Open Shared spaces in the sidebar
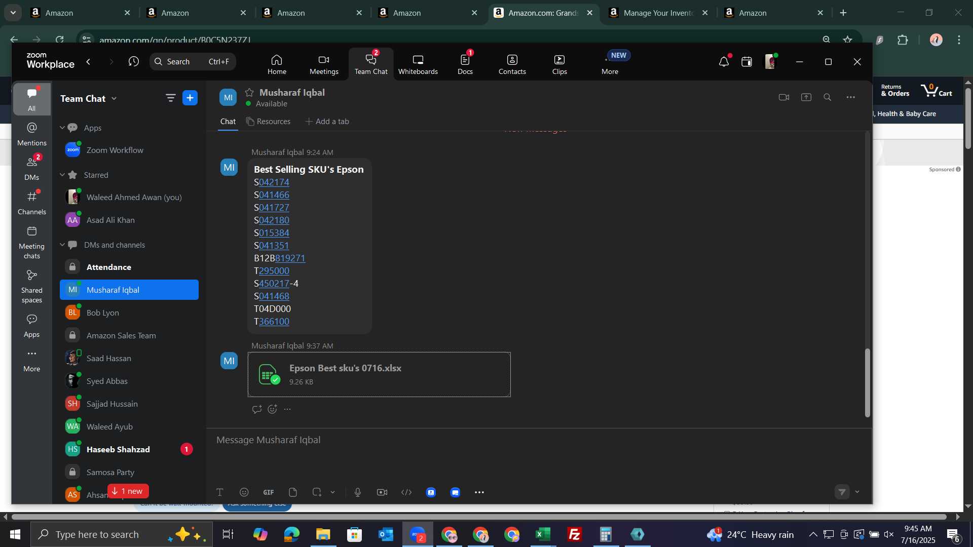 pos(31,287)
